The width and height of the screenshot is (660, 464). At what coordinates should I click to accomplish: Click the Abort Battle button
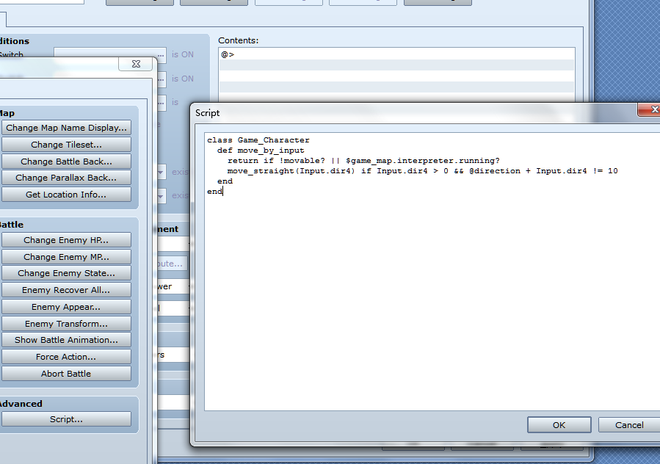pos(66,374)
